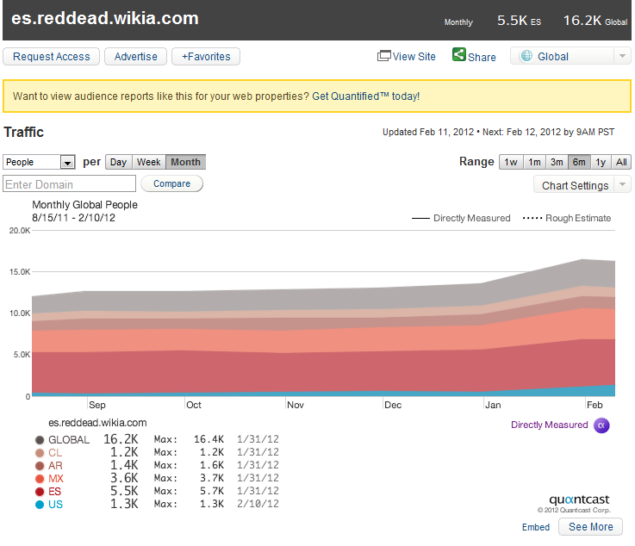Set range to 6m

coord(579,162)
